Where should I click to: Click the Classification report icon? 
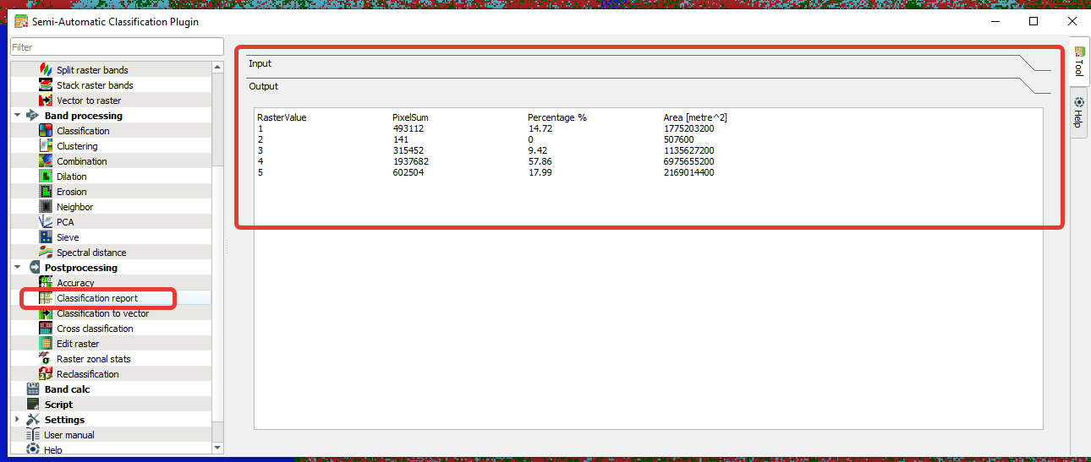(46, 298)
